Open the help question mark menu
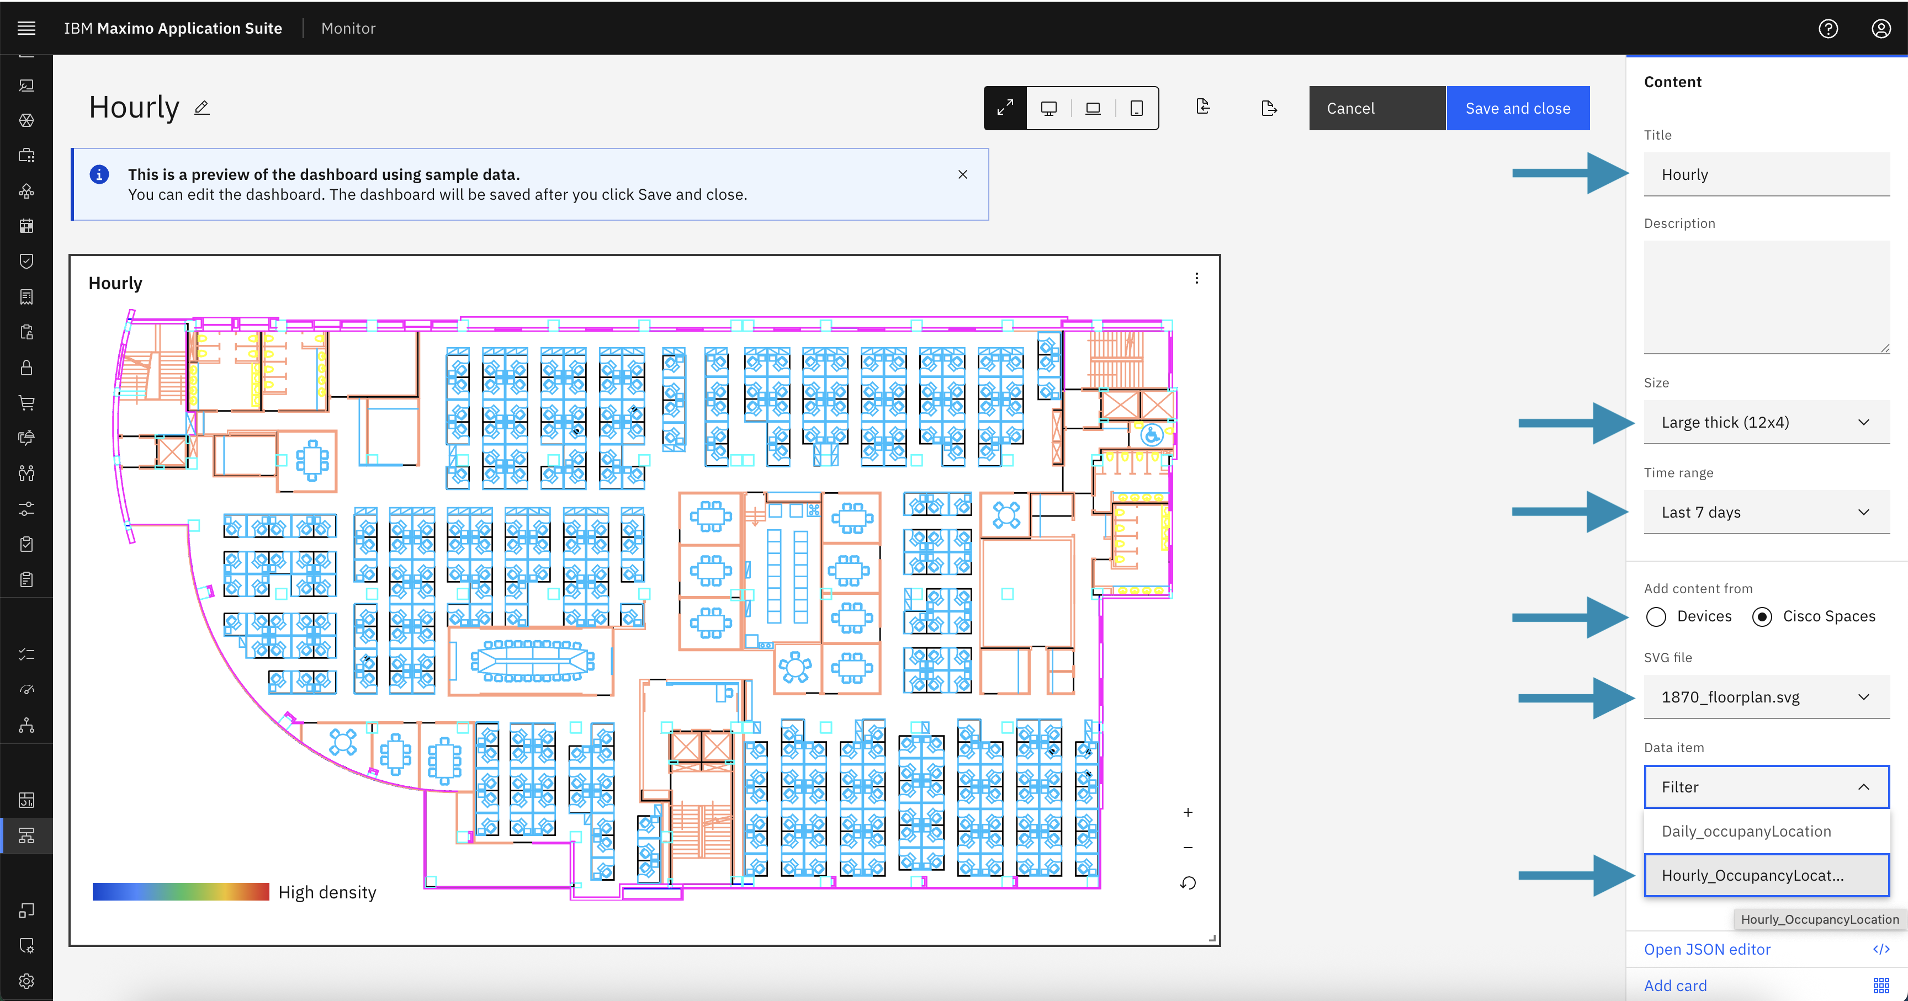The width and height of the screenshot is (1908, 1001). pos(1828,28)
